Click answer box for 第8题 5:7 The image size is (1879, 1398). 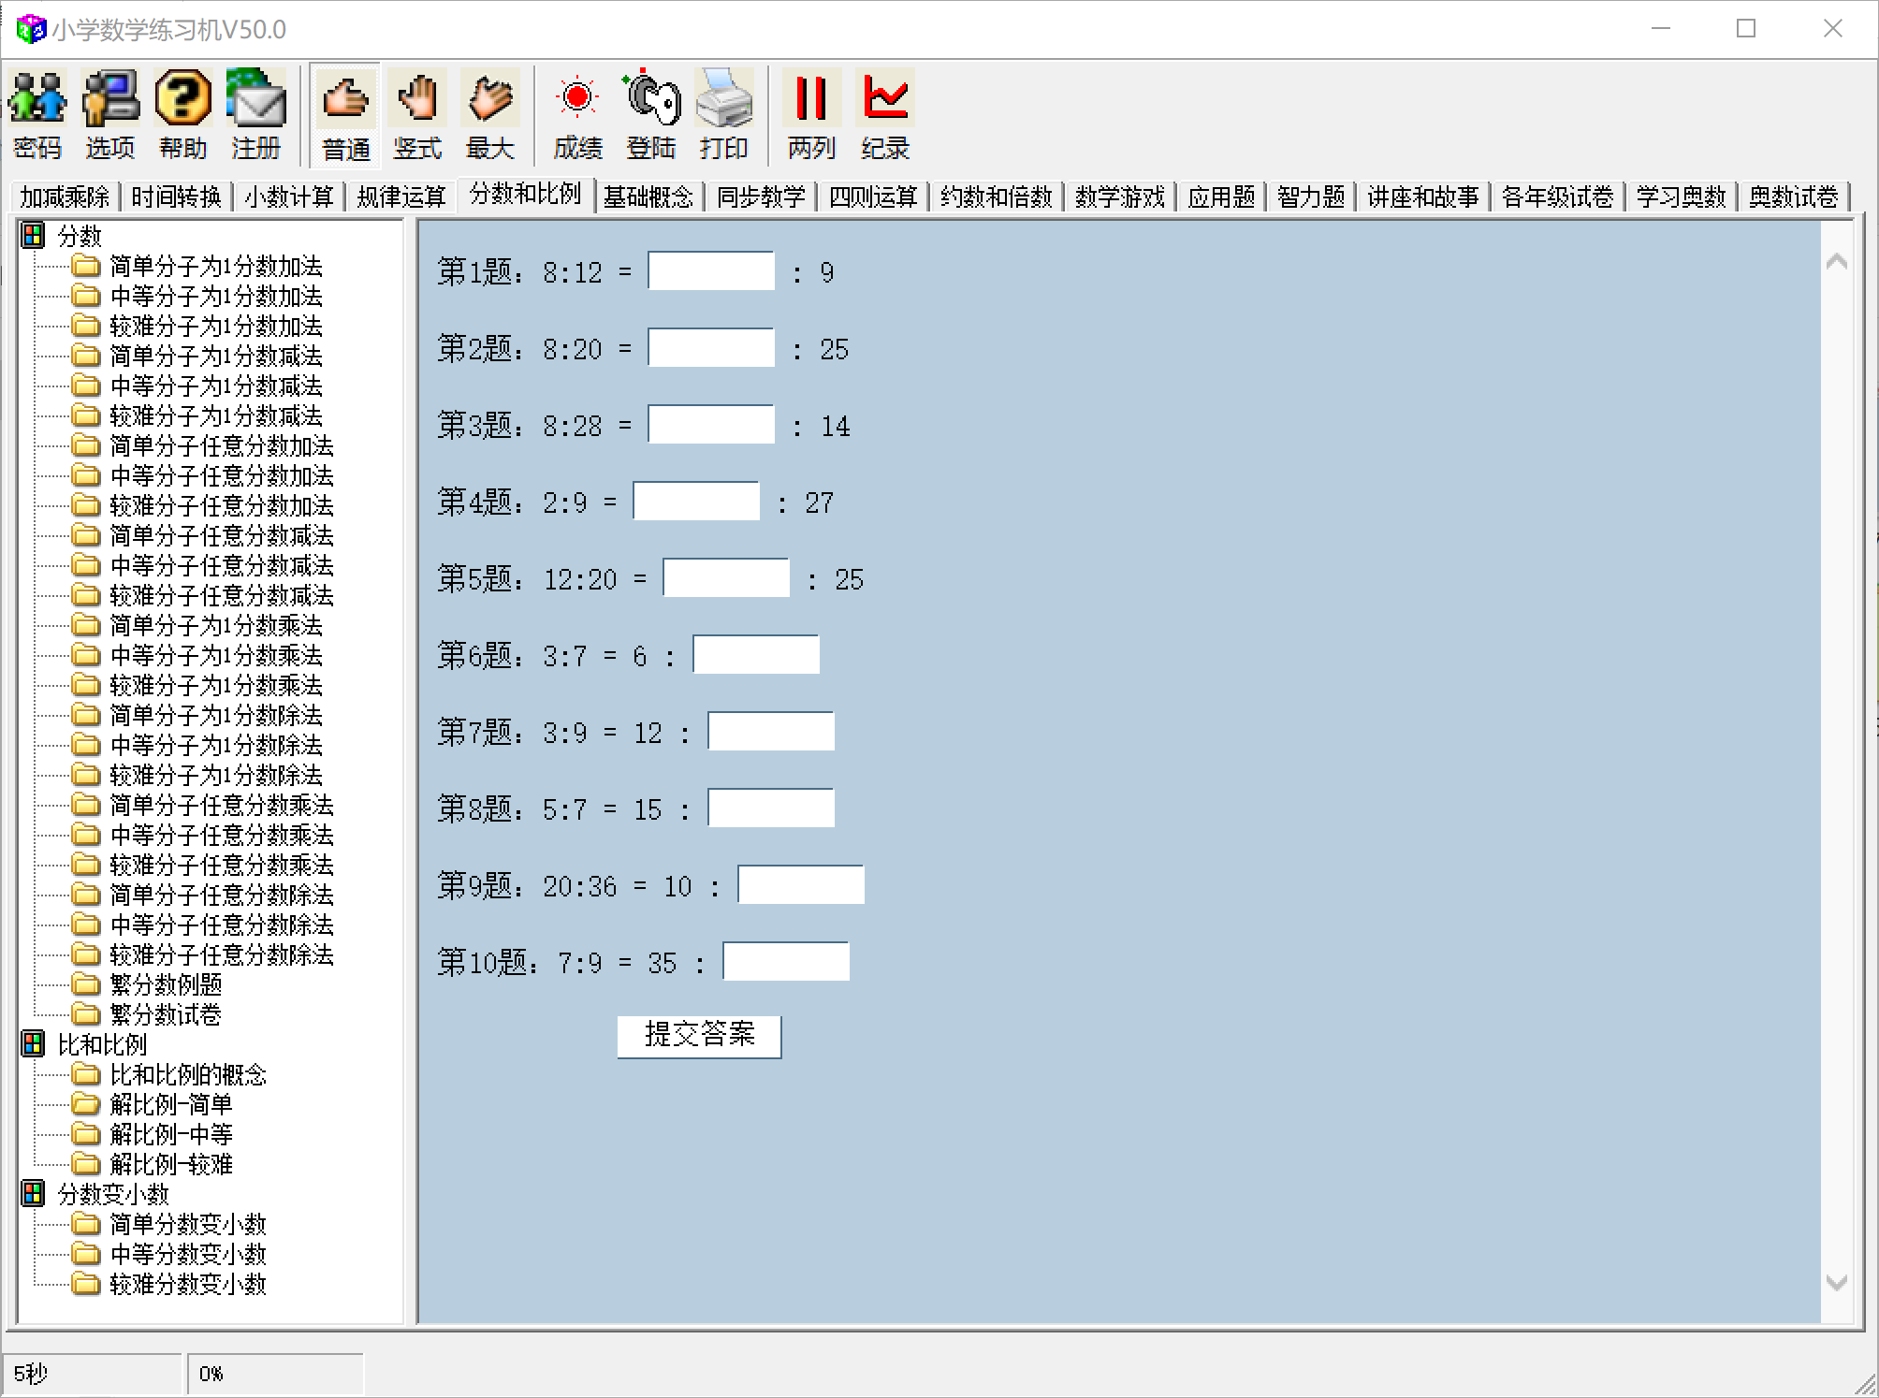click(x=771, y=808)
